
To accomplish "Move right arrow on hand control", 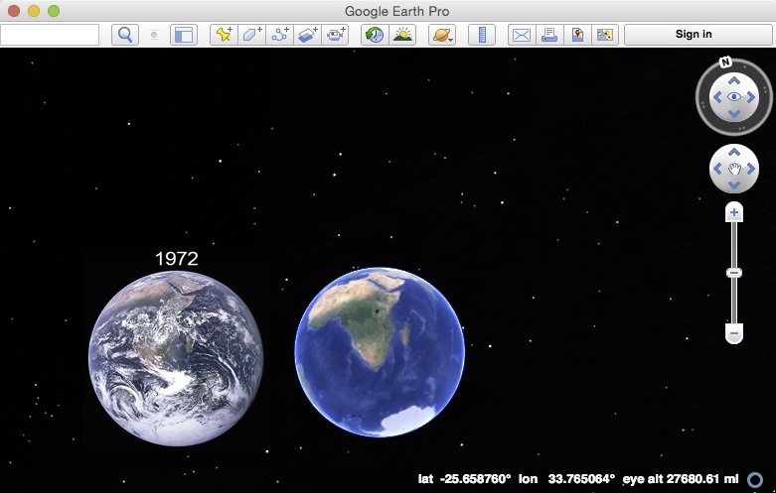I will click(x=751, y=169).
